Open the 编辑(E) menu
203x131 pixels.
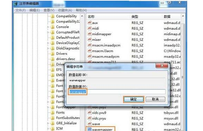34,10
